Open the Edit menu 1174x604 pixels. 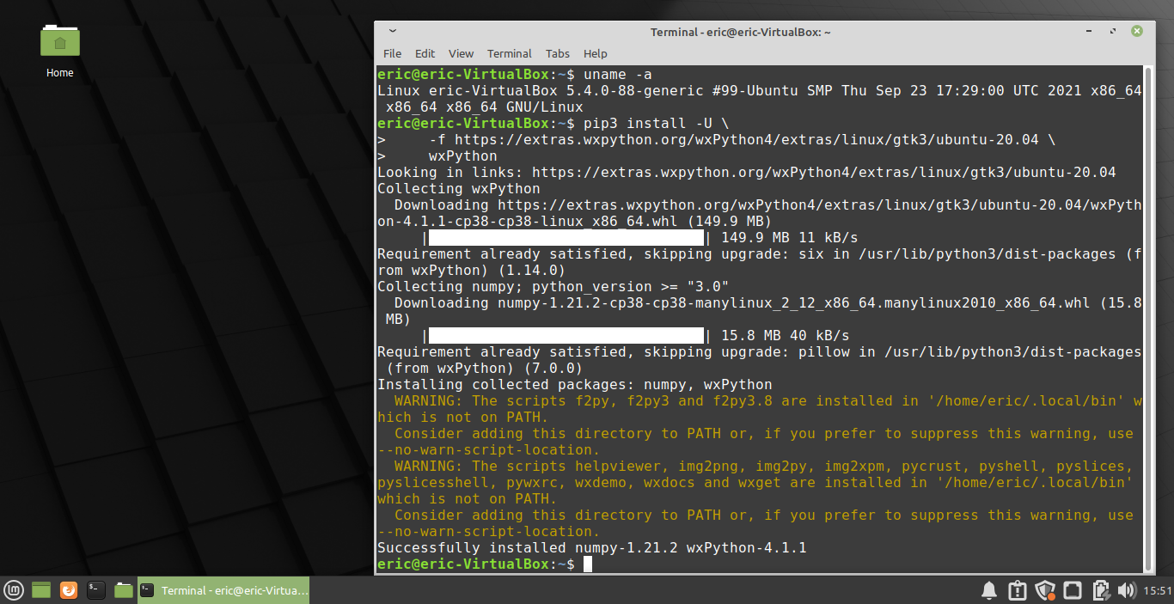[x=425, y=53]
